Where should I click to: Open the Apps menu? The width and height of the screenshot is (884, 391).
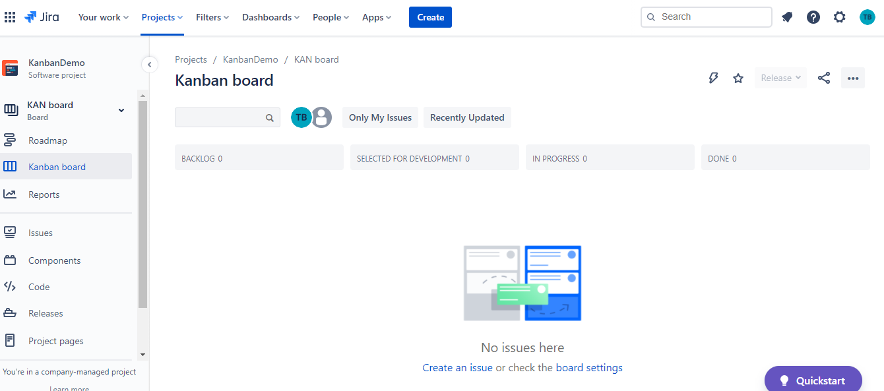click(376, 17)
